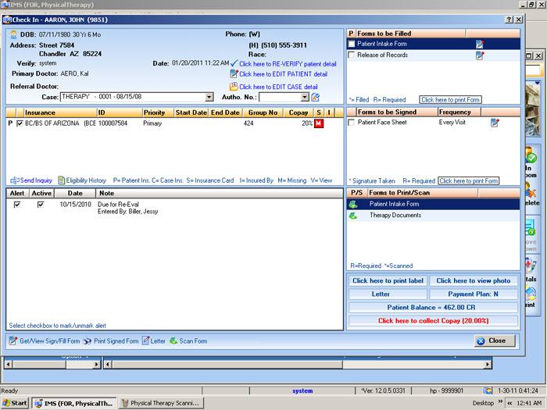Click the Send Inquiry link text
Screen dimensions: 547x410
36,180
